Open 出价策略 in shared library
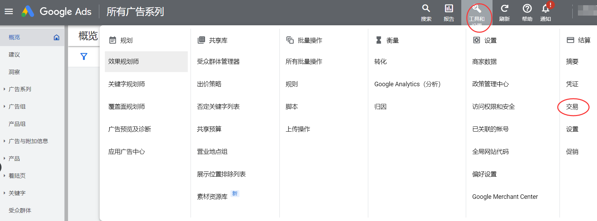 point(209,84)
